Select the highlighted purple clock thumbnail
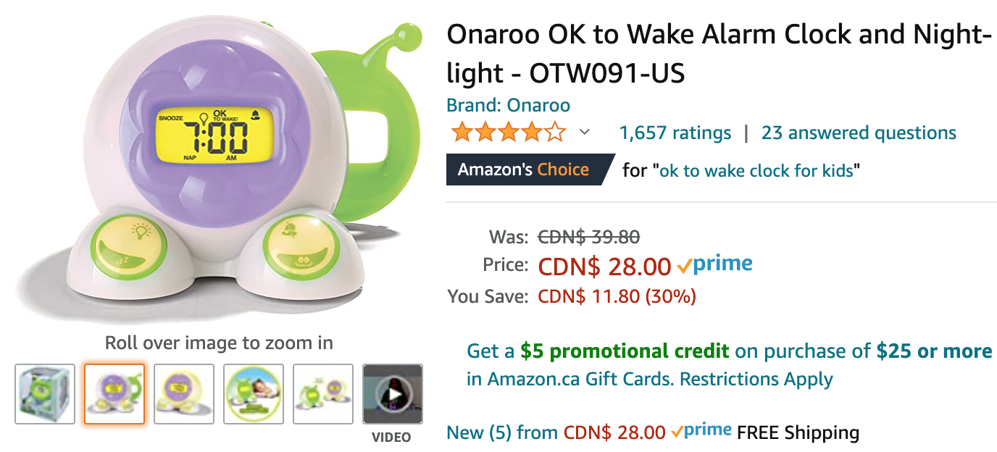Screen dimensions: 997x452 (x=114, y=394)
